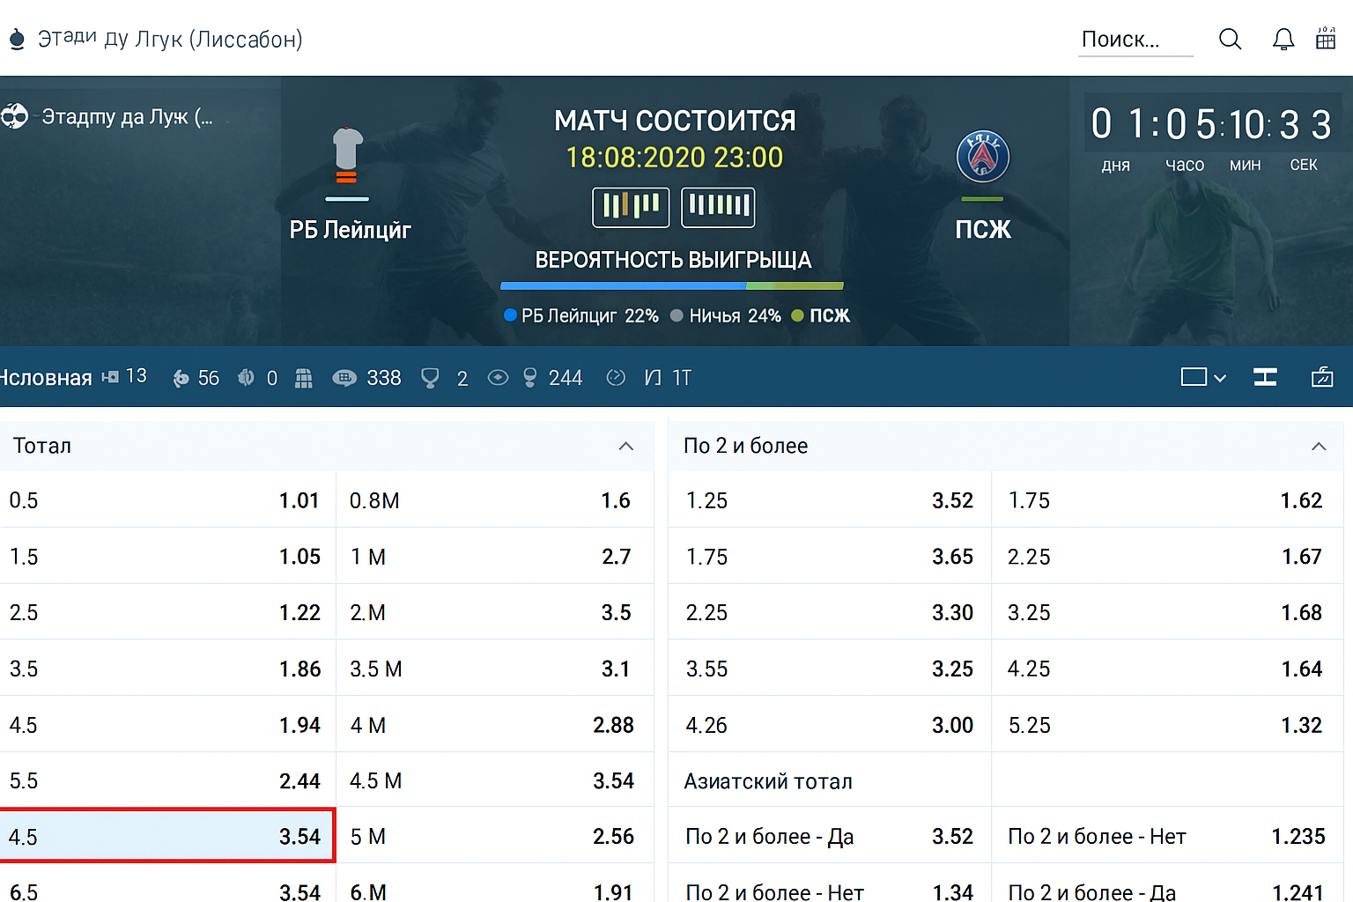Viewport: 1353px width, 902px height.
Task: Click the soccer ball icon near the match title
Action: 14,117
